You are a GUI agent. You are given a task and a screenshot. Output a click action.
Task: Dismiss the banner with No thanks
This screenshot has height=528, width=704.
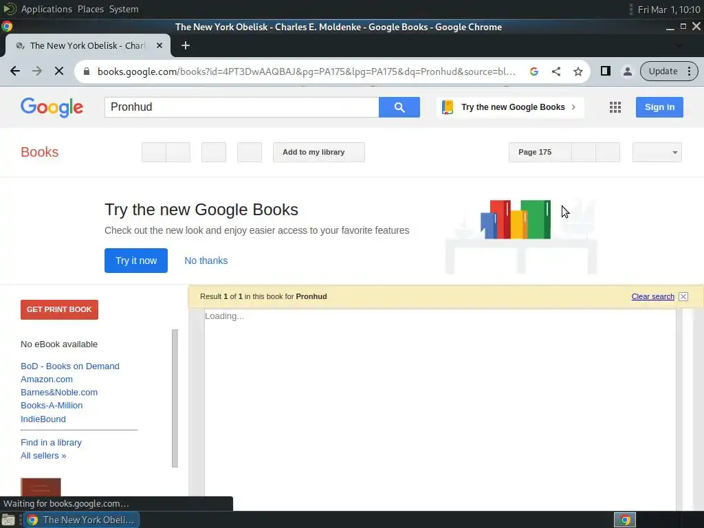[206, 261]
